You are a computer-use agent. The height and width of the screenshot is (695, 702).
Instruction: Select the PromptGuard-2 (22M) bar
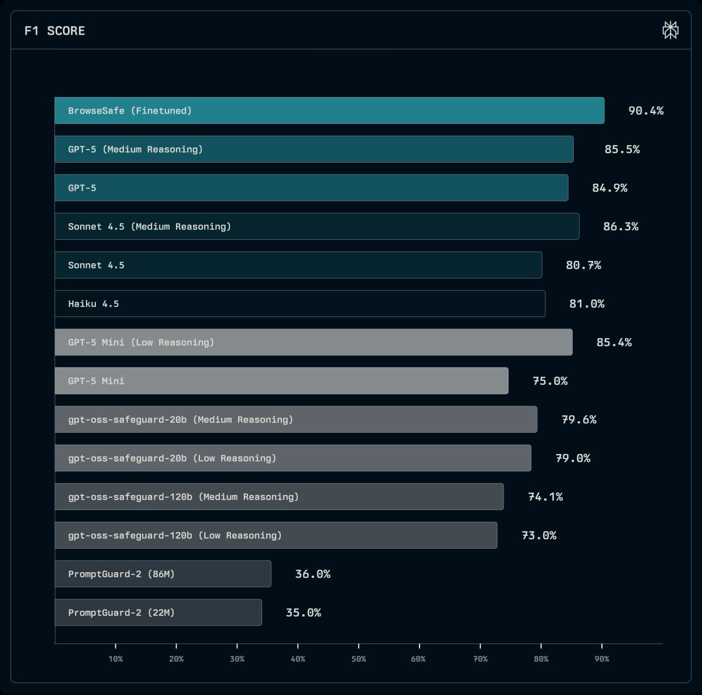[x=158, y=613]
